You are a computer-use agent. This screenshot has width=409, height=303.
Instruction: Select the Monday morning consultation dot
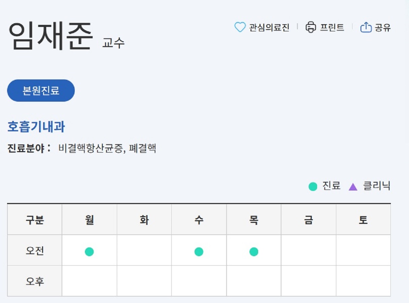[89, 251]
